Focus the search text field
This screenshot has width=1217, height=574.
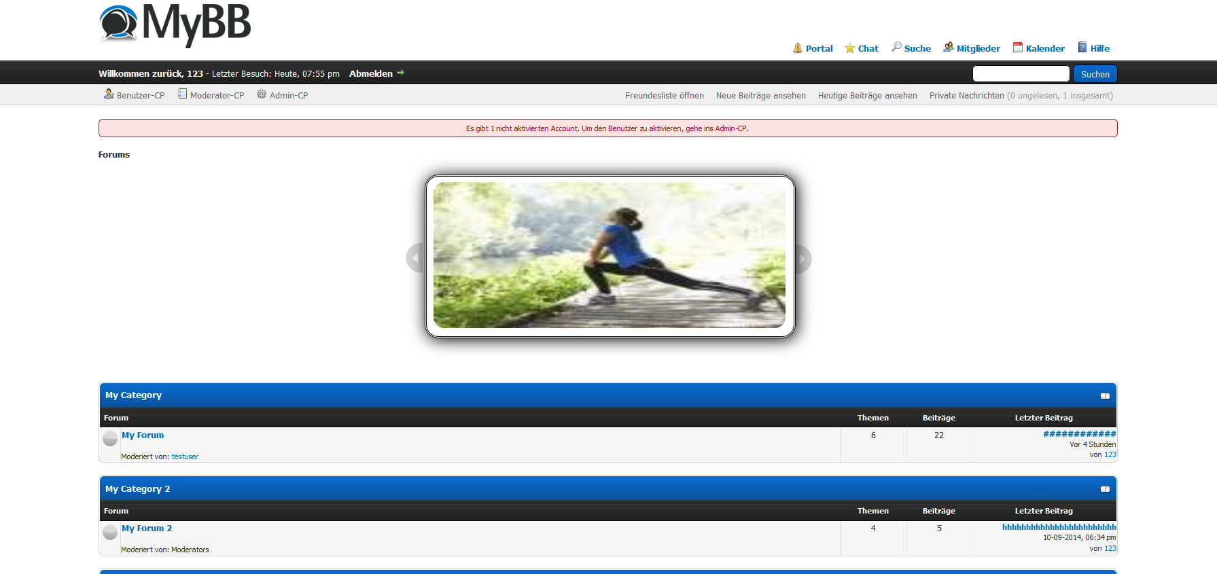tap(1021, 74)
